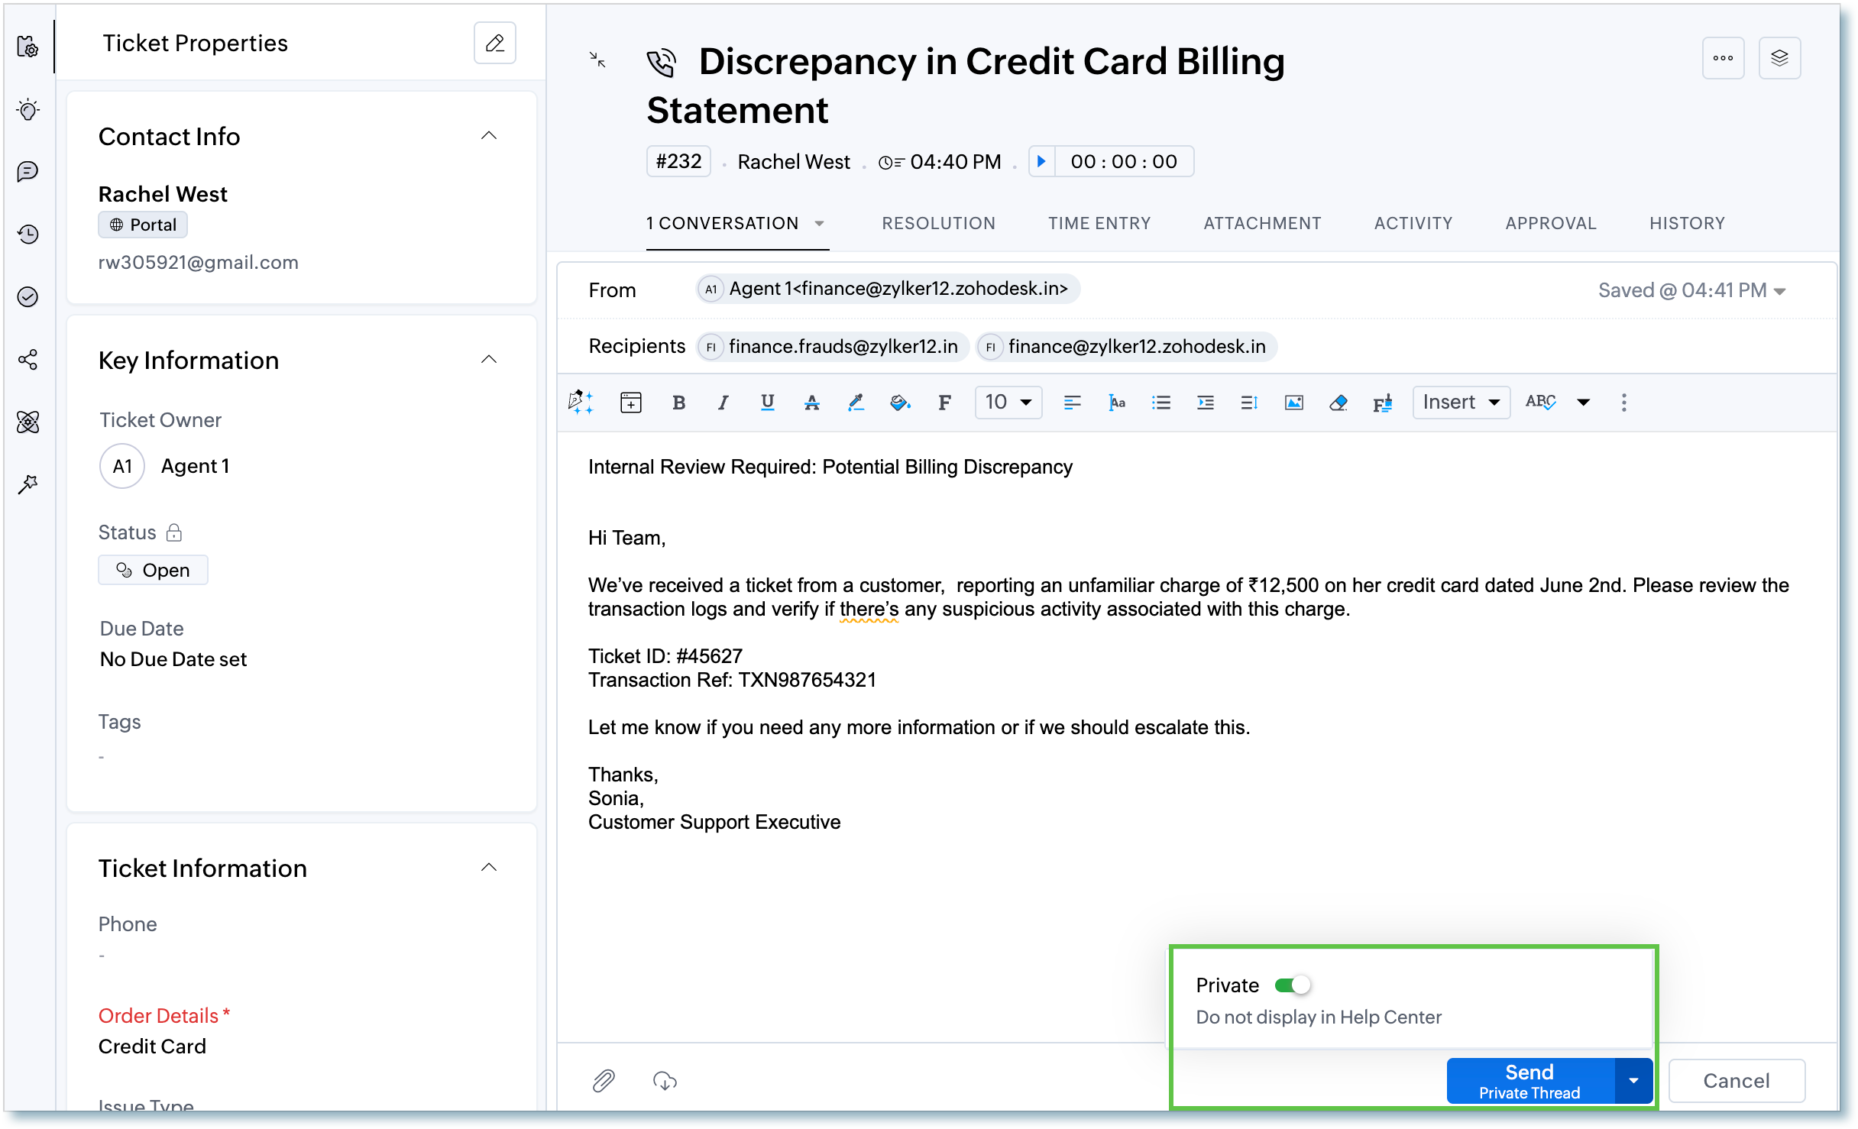This screenshot has width=1858, height=1129.
Task: Click the attach file paperclip icon
Action: [604, 1080]
